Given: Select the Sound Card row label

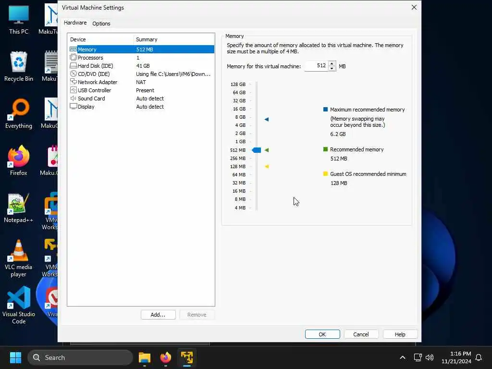Looking at the screenshot, I should click(91, 98).
